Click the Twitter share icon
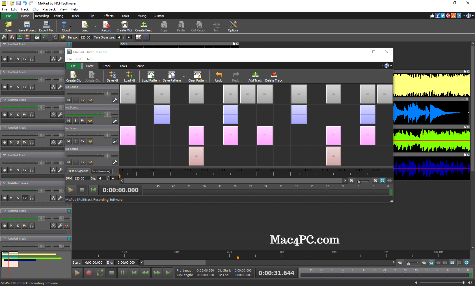 (x=443, y=16)
